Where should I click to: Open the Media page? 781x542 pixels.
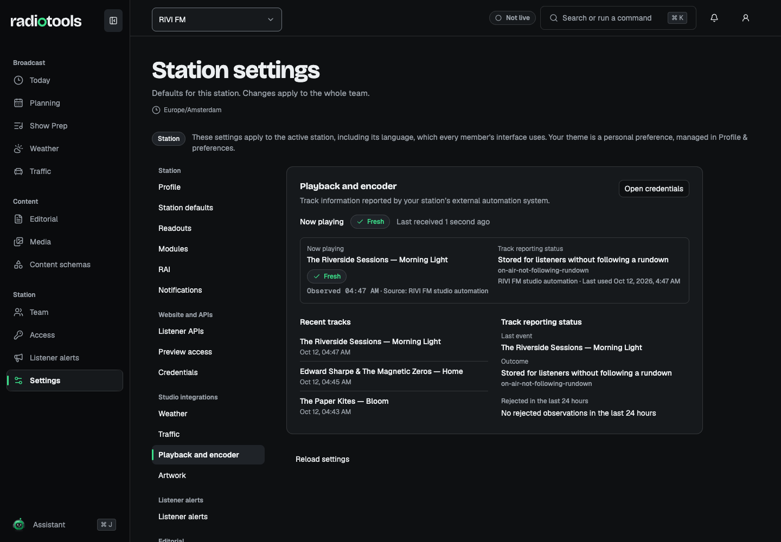coord(65,242)
